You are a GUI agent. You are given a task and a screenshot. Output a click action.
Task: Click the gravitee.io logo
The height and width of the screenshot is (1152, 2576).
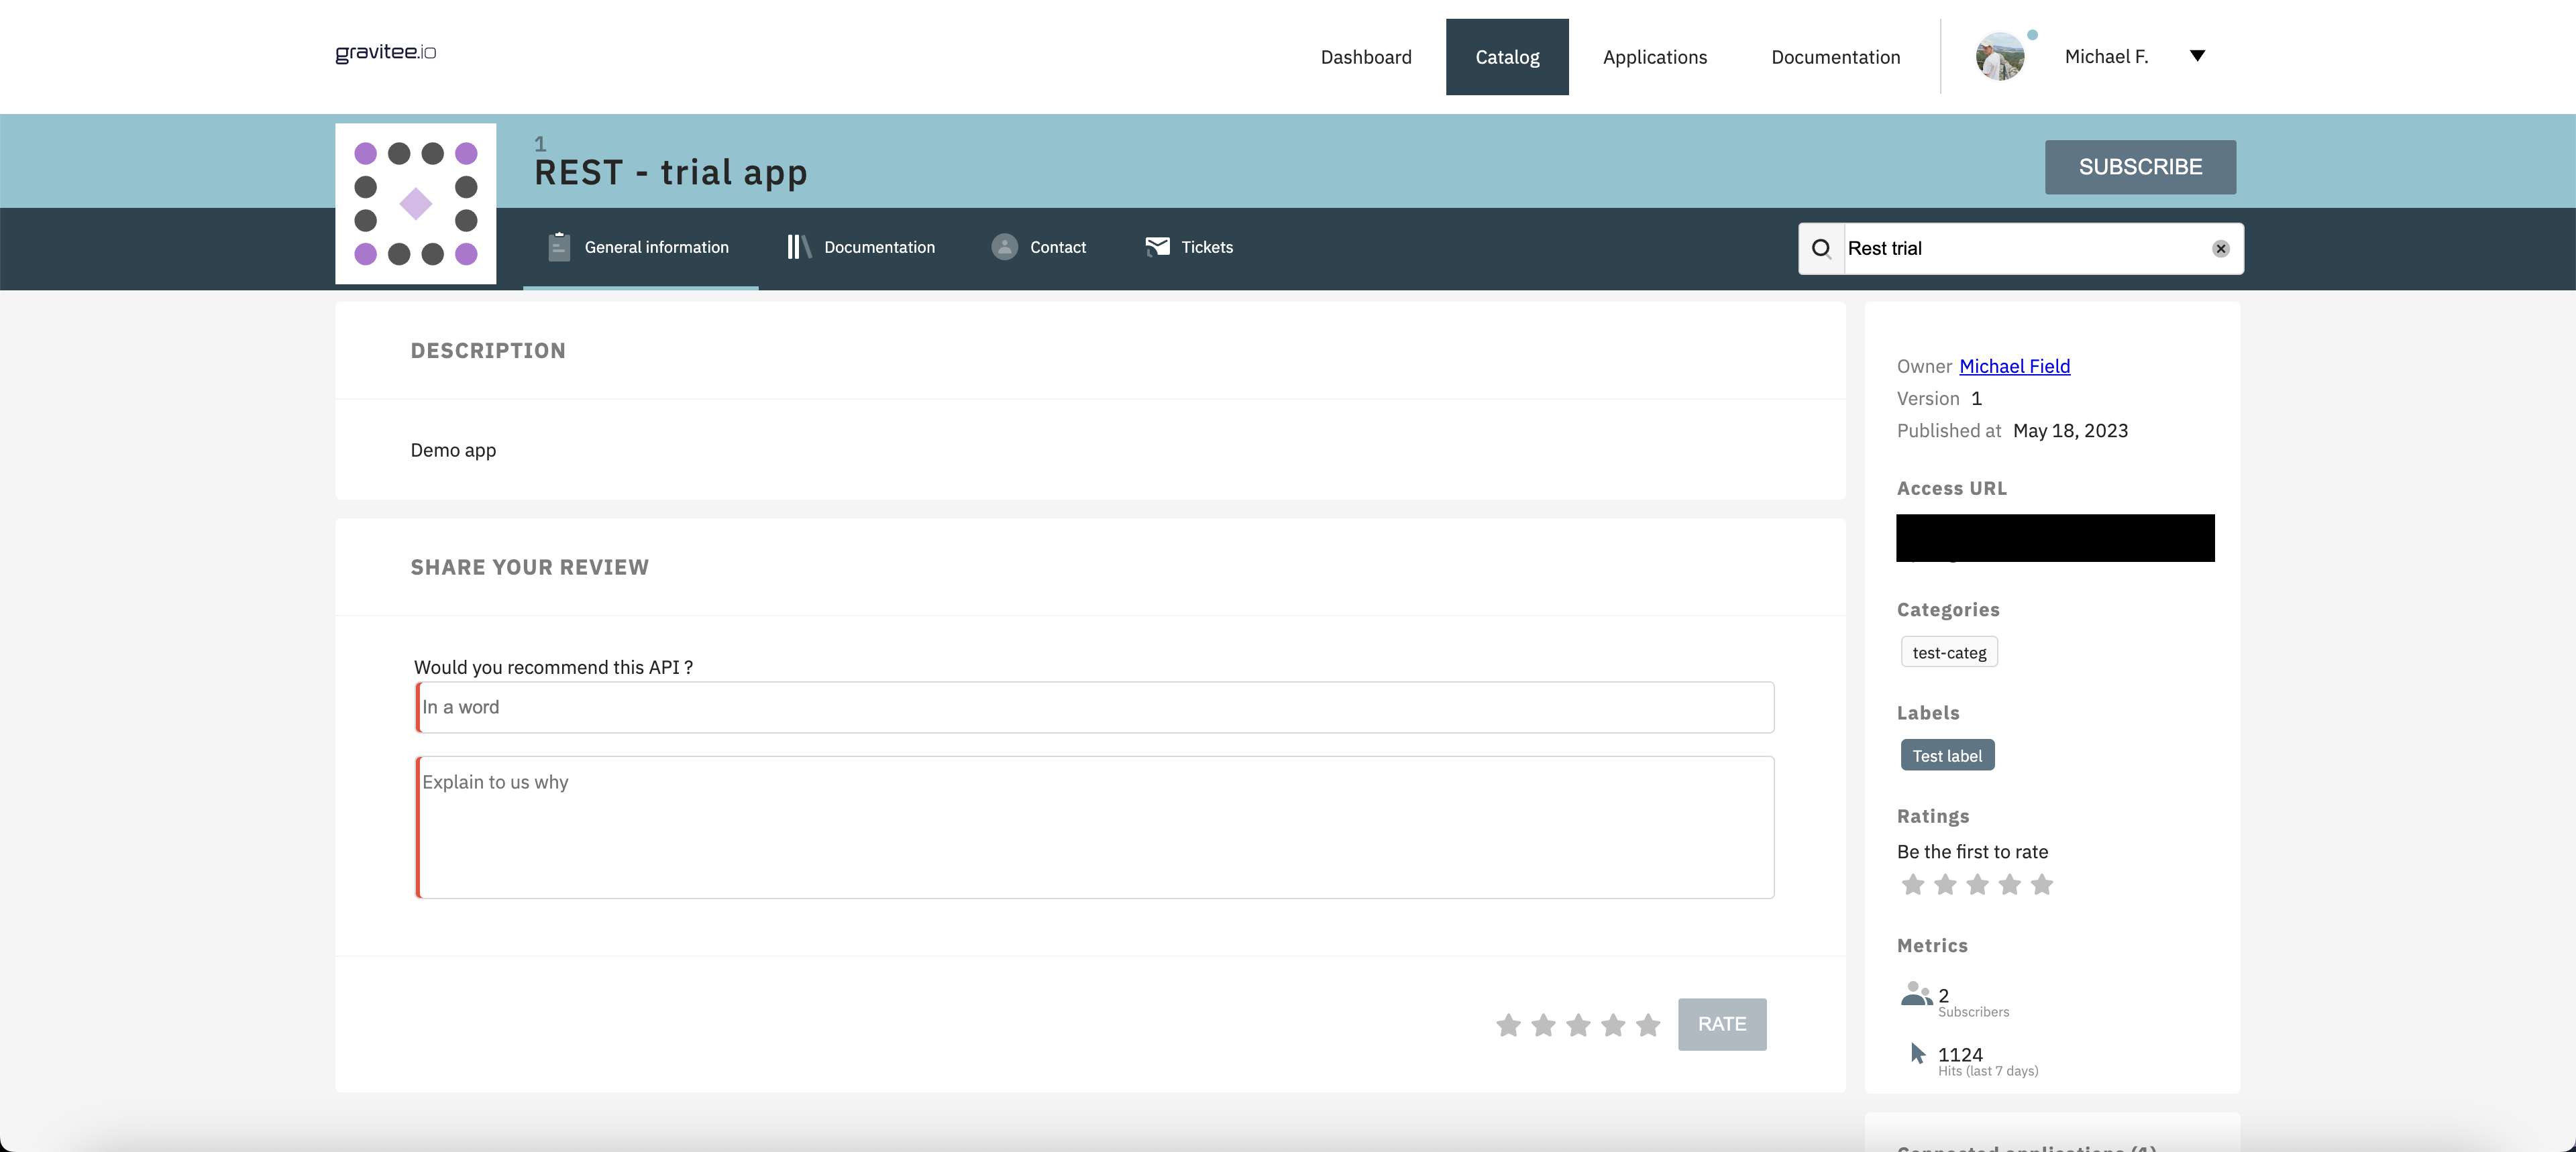385,52
